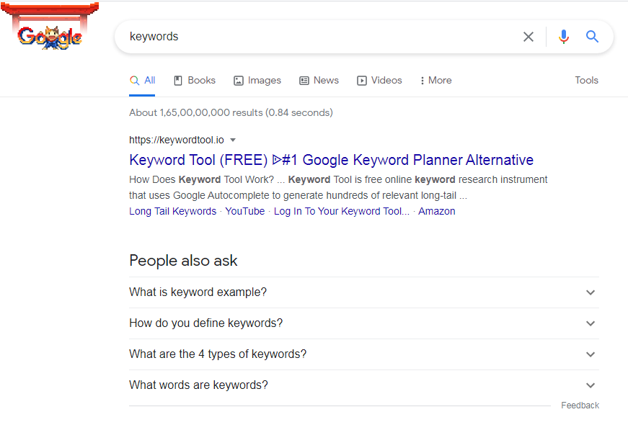
Task: Start voice search with microphone icon
Action: (564, 37)
